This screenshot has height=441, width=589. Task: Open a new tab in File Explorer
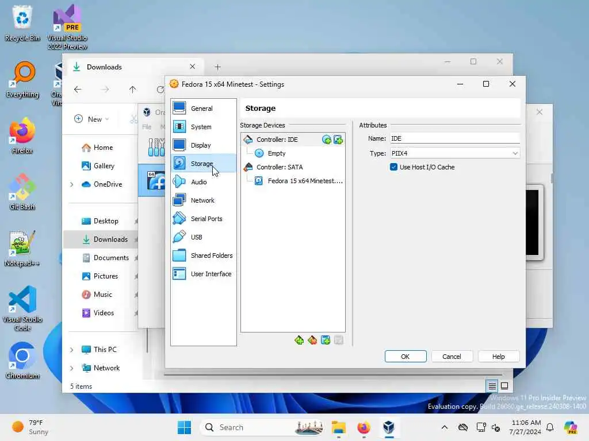pyautogui.click(x=217, y=67)
